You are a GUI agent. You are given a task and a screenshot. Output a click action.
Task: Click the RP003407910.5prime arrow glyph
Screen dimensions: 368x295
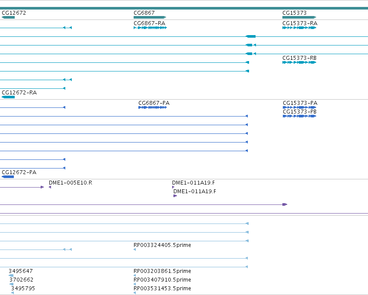coord(135,284)
